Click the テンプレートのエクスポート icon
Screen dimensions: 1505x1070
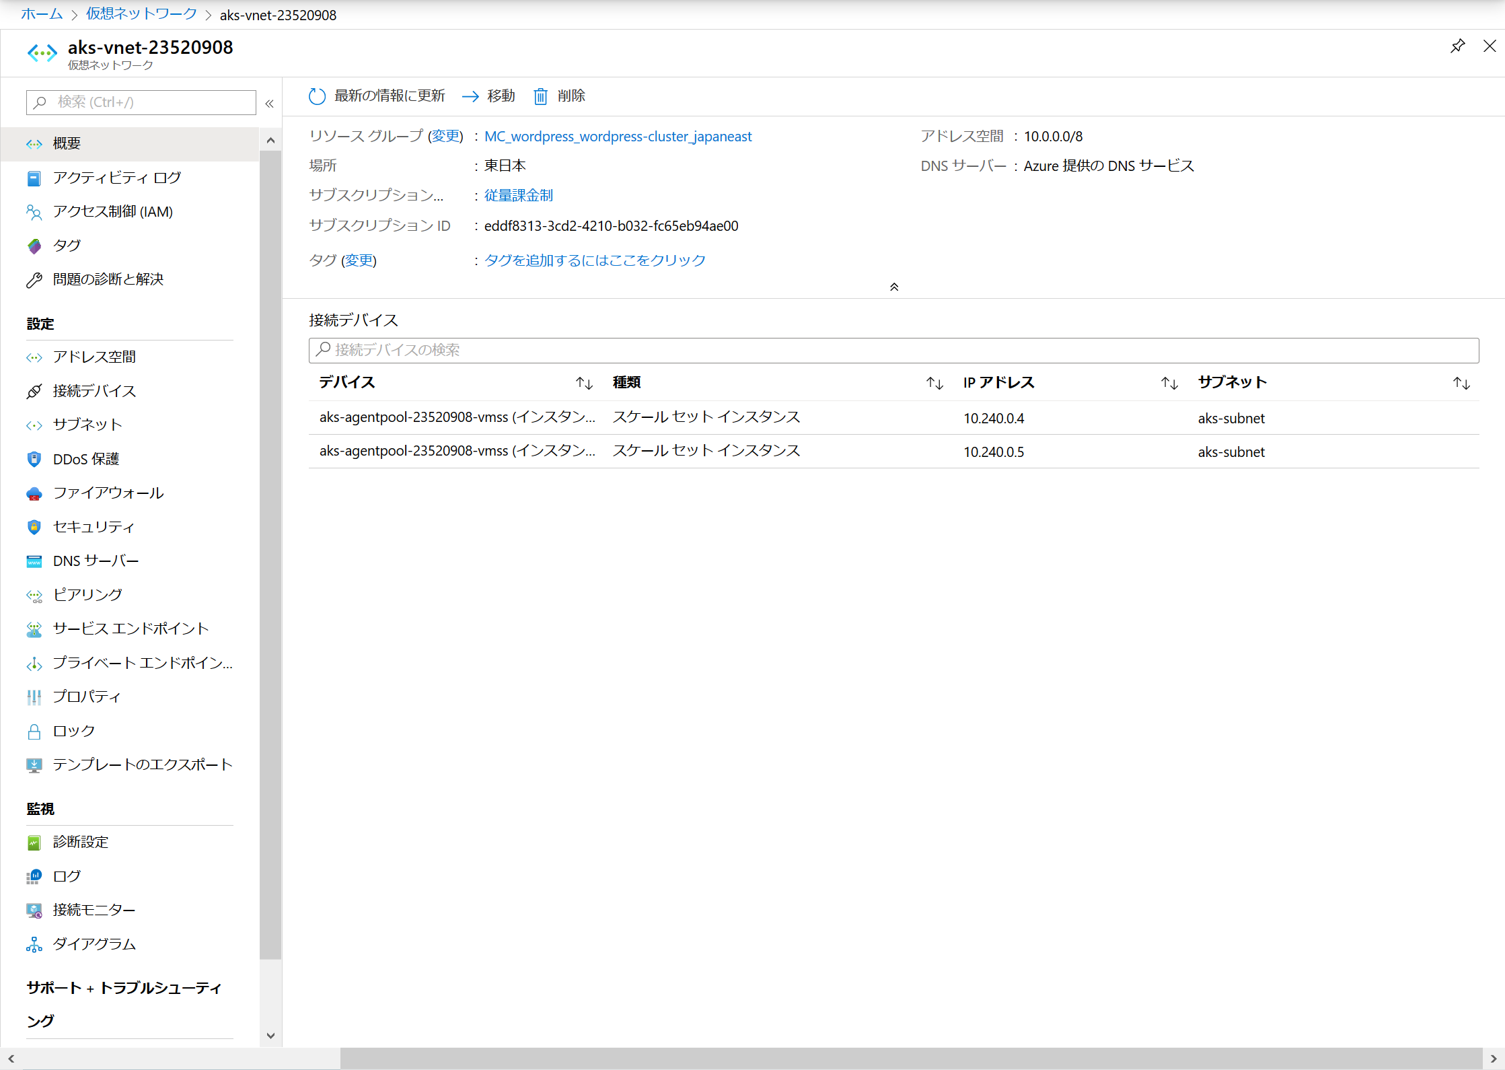34,765
